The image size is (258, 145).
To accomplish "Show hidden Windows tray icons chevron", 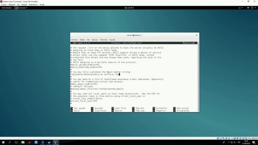I will (229, 142).
